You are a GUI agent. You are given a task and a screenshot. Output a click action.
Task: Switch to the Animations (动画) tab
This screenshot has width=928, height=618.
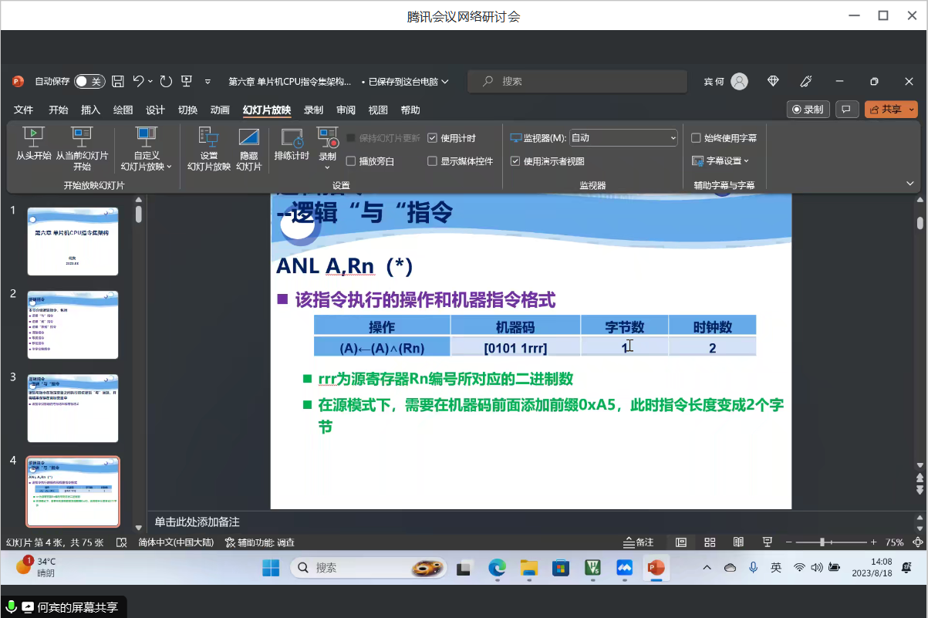(x=220, y=110)
